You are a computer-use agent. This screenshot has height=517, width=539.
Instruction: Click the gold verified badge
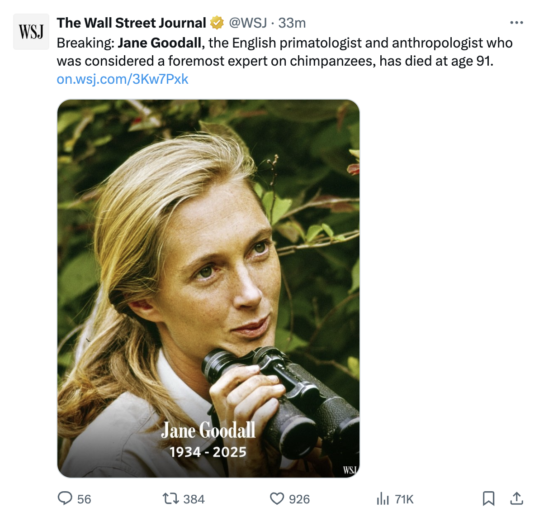(x=217, y=23)
